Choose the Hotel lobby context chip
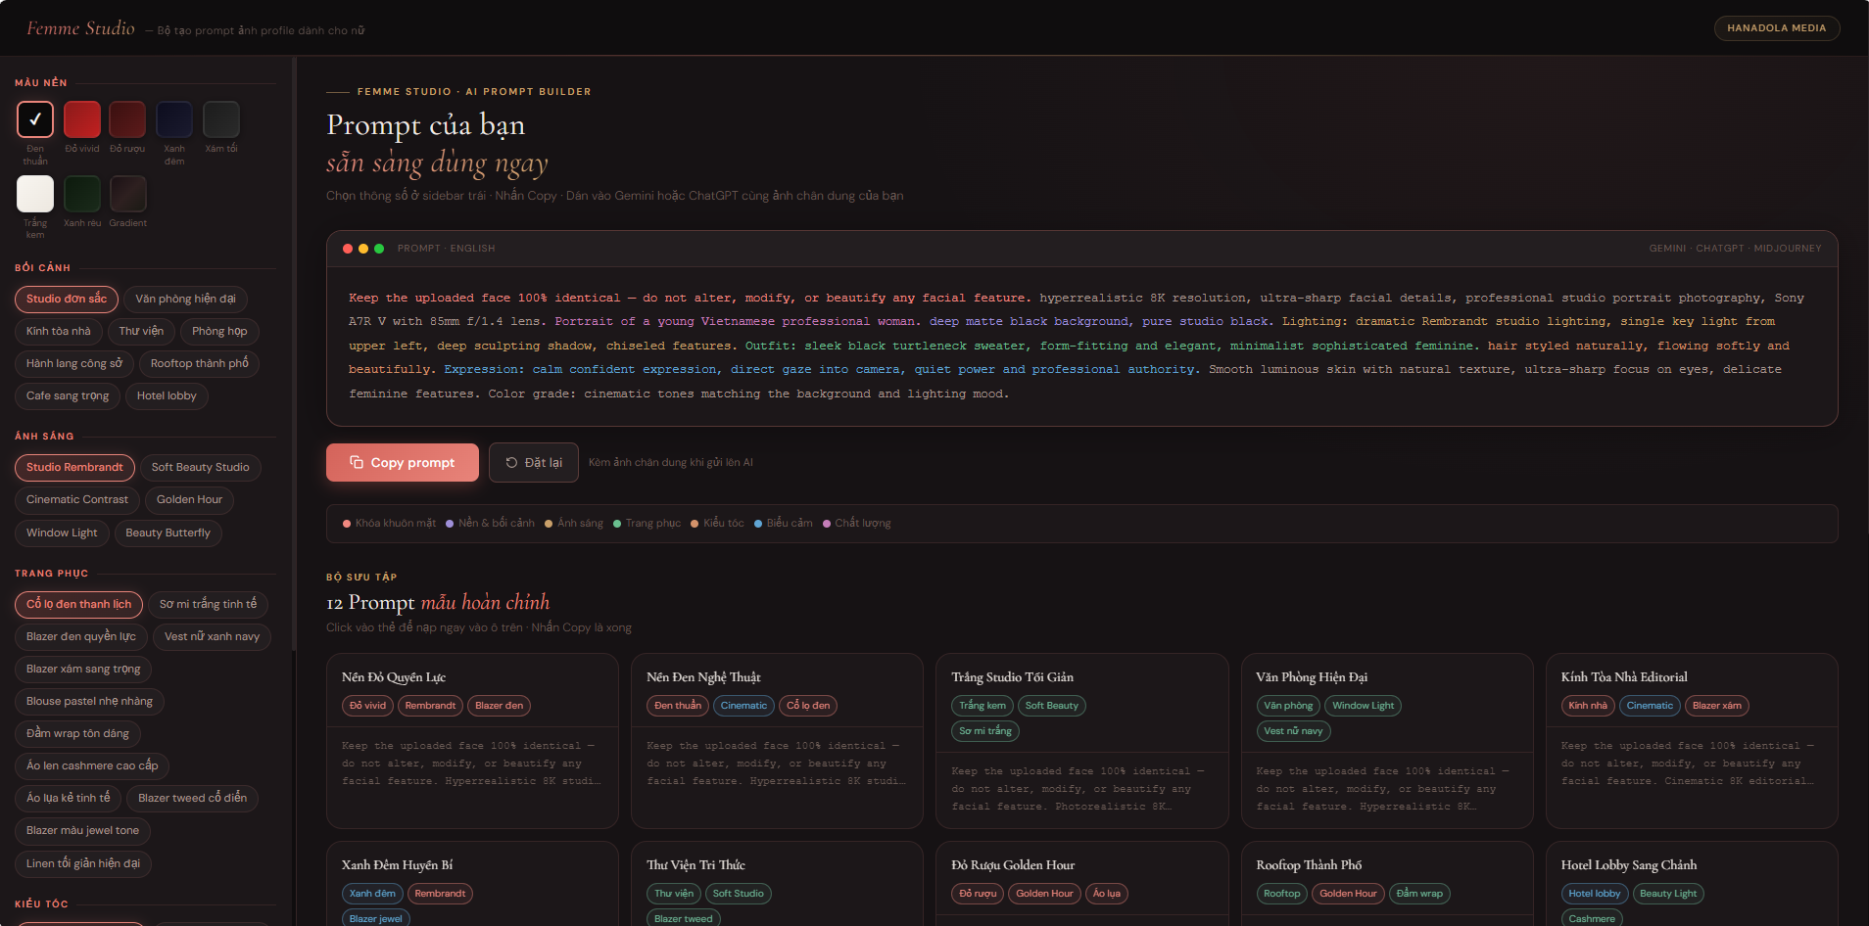The width and height of the screenshot is (1869, 926). [x=167, y=396]
